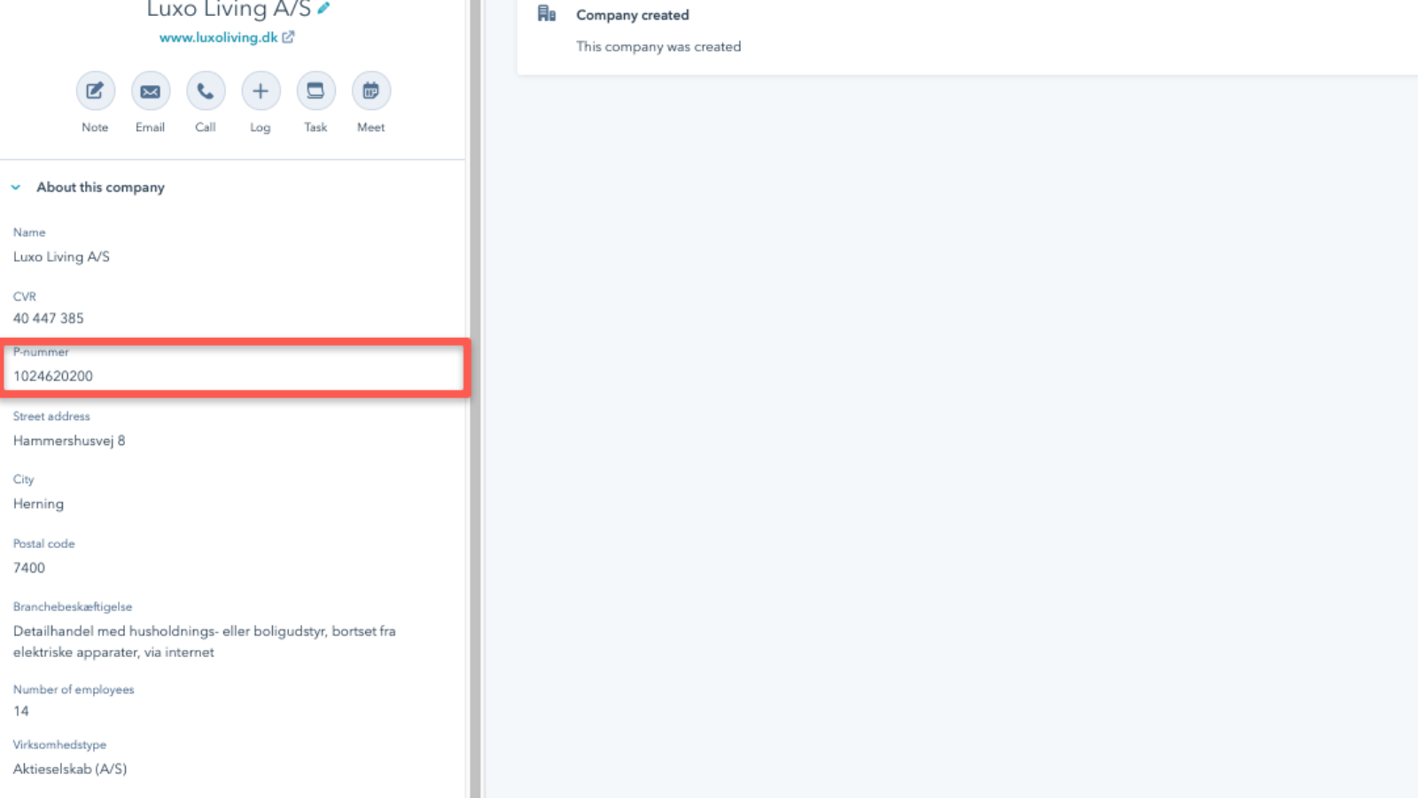Collapse the About this company section
Viewport: 1418px width, 798px height.
[16, 187]
